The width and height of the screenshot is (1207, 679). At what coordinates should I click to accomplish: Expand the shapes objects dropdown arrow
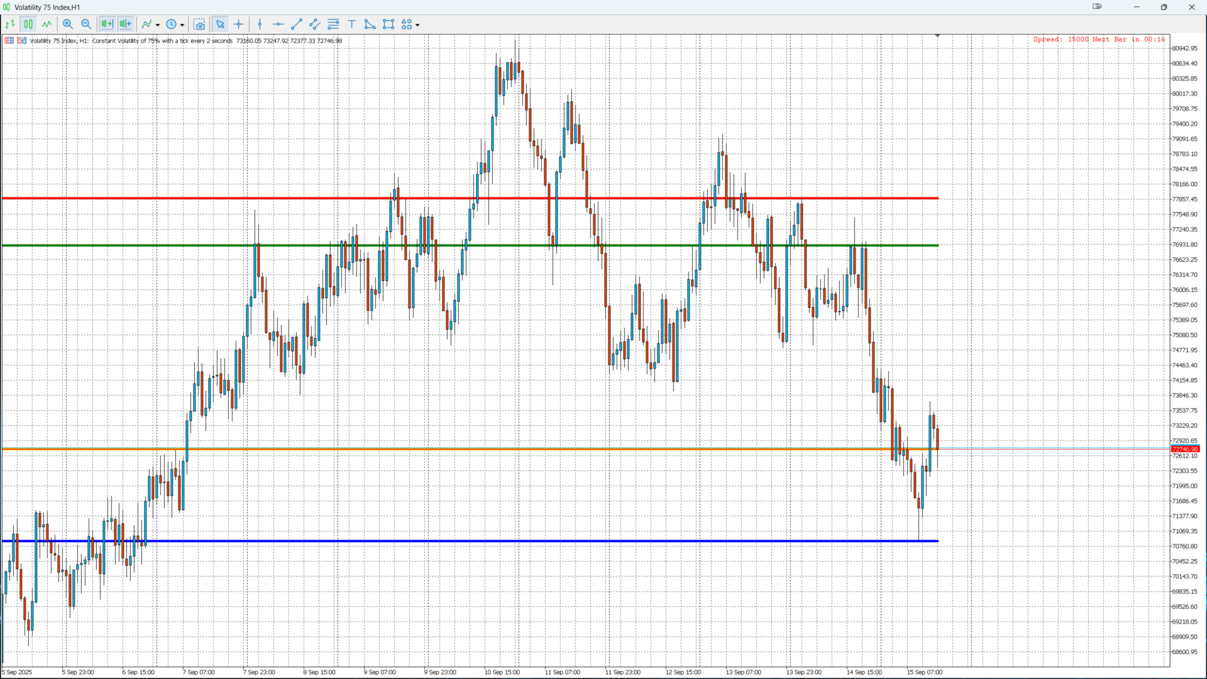[x=417, y=25]
